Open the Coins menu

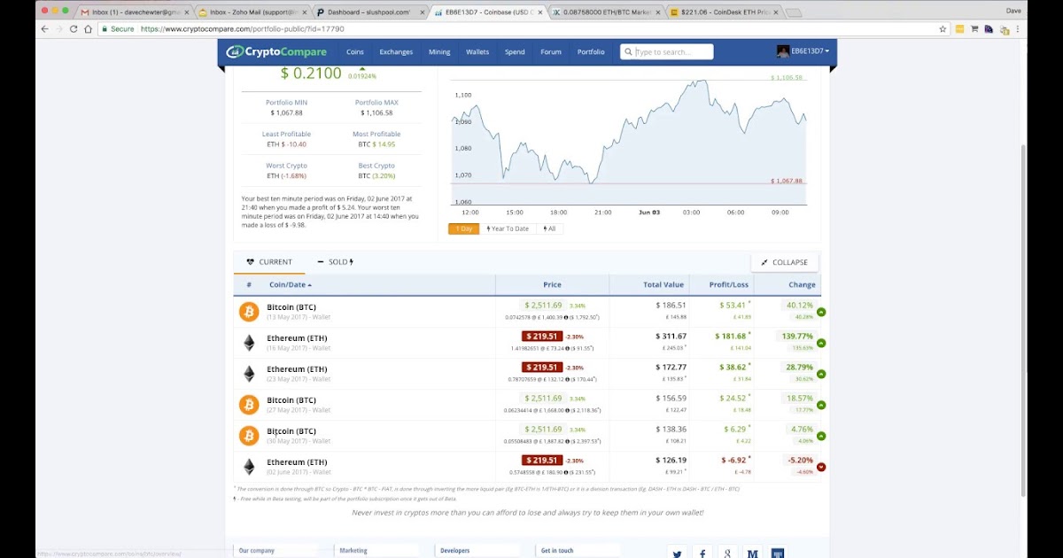[355, 51]
